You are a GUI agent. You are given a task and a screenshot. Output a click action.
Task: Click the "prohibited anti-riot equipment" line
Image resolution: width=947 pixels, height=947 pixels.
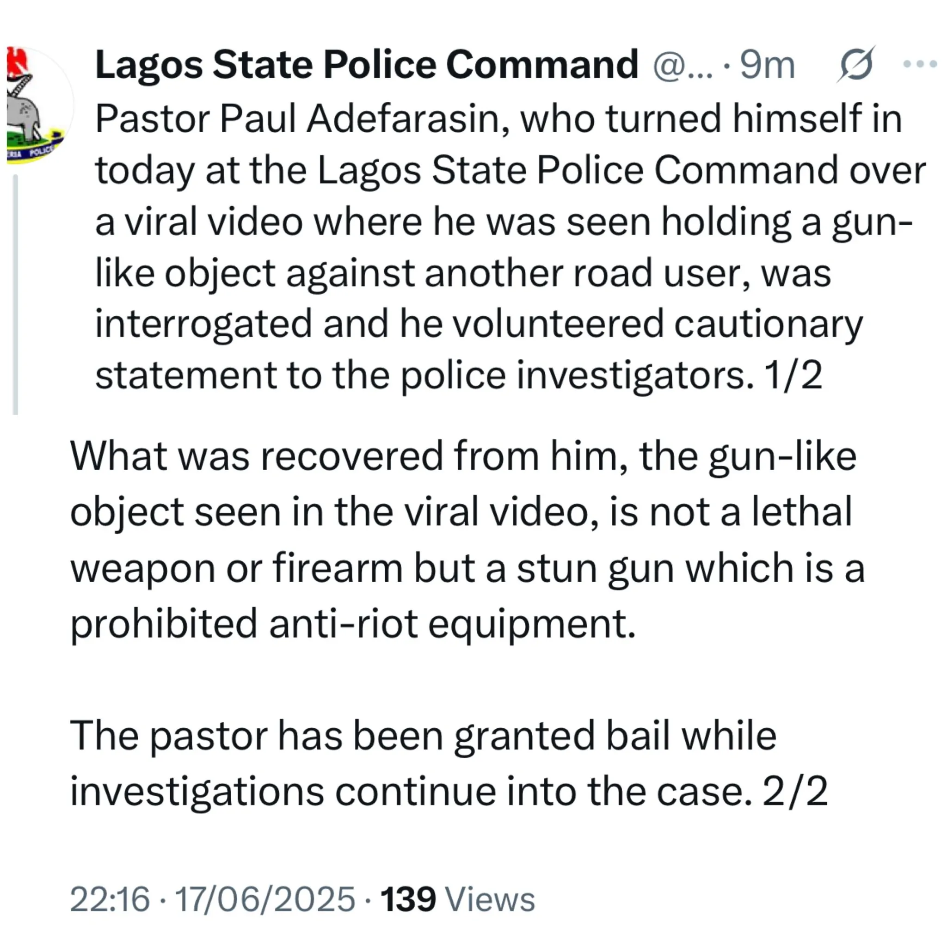click(353, 624)
